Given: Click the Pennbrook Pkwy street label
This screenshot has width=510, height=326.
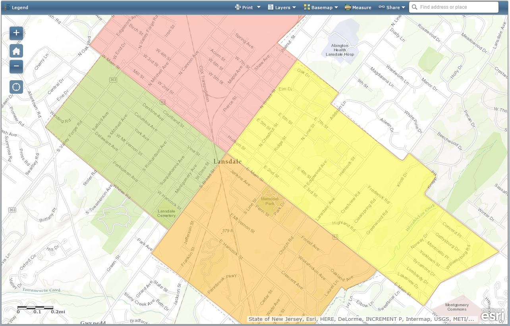Looking at the screenshot, I should 222,284.
